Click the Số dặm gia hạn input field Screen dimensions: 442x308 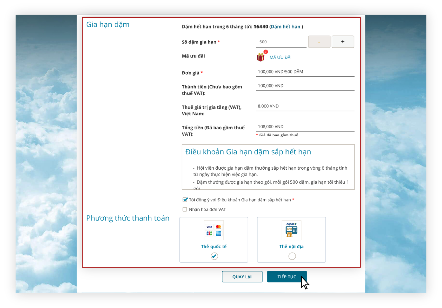click(281, 42)
